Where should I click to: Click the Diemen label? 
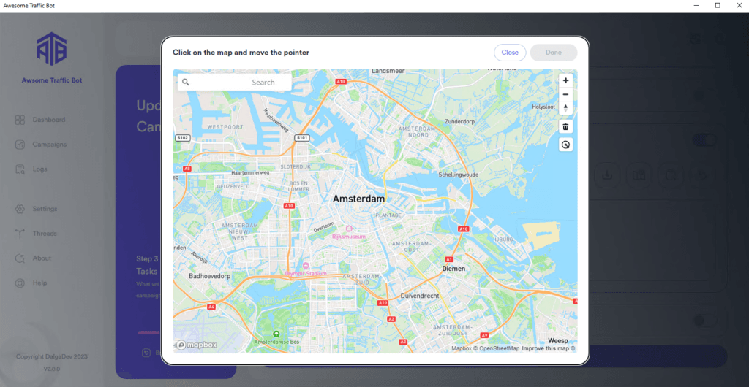453,269
